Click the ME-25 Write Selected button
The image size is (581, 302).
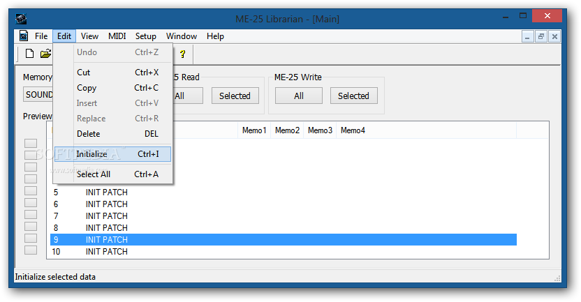coord(353,96)
